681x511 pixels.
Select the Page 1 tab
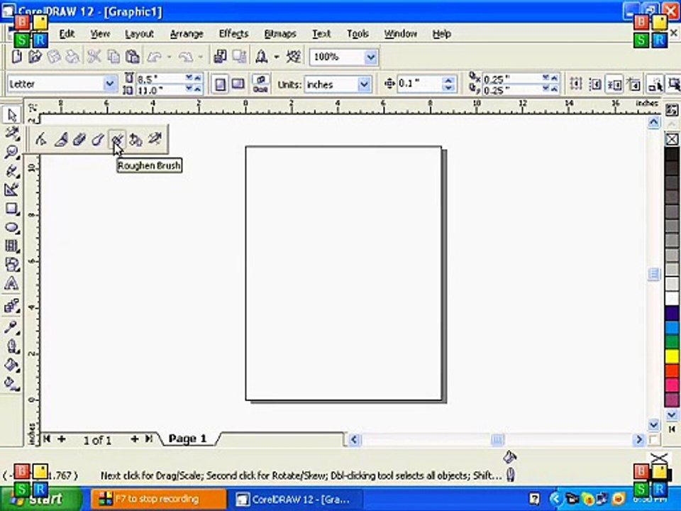187,439
